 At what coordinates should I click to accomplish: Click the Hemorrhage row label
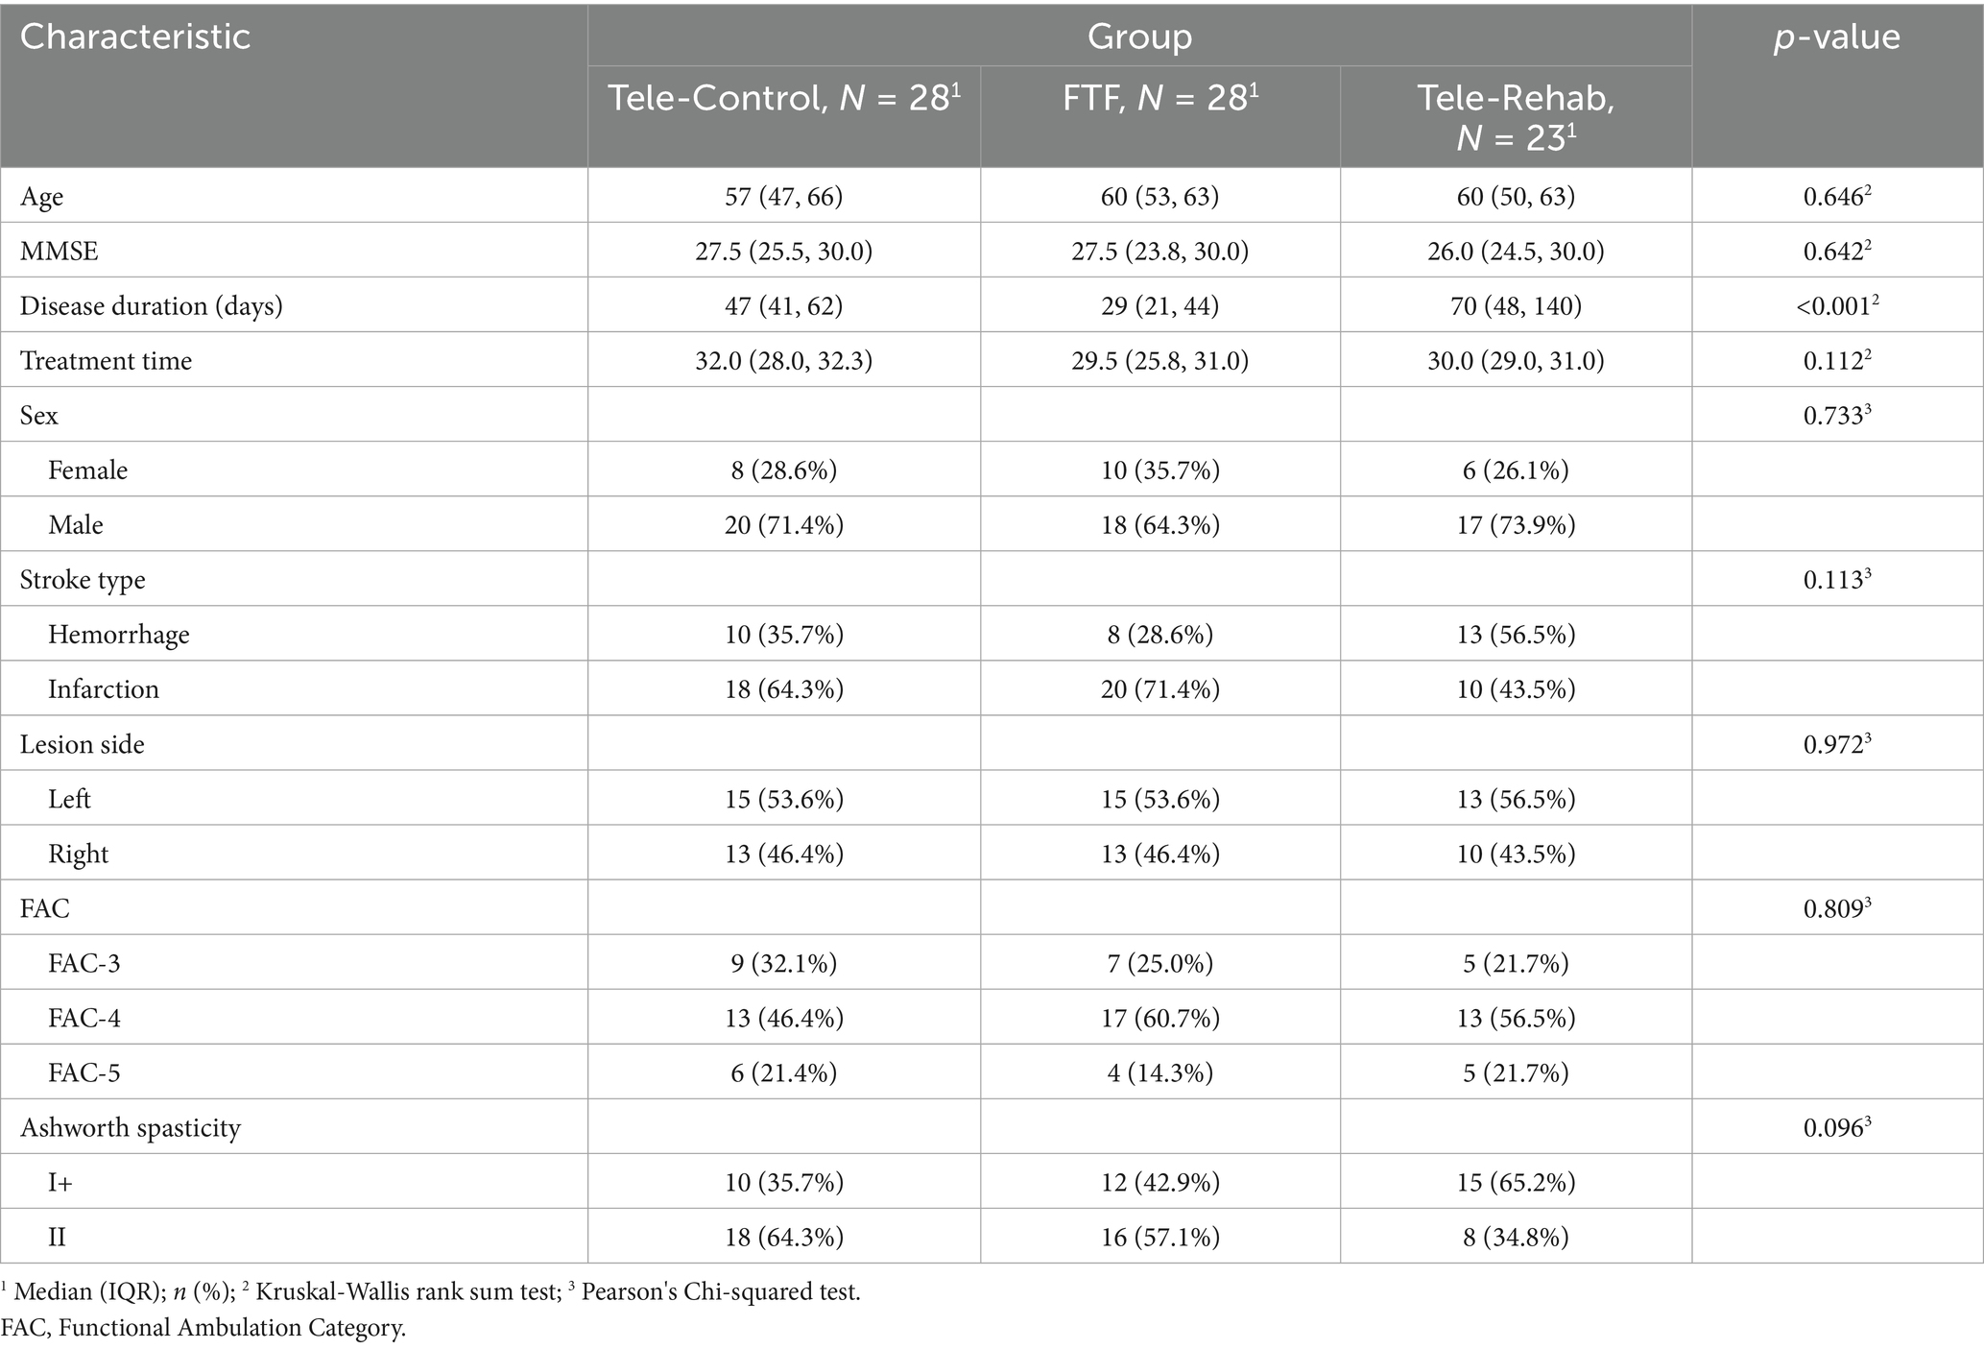click(119, 635)
